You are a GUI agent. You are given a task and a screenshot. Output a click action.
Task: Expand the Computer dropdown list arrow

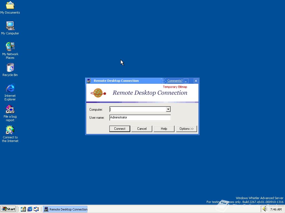click(168, 109)
